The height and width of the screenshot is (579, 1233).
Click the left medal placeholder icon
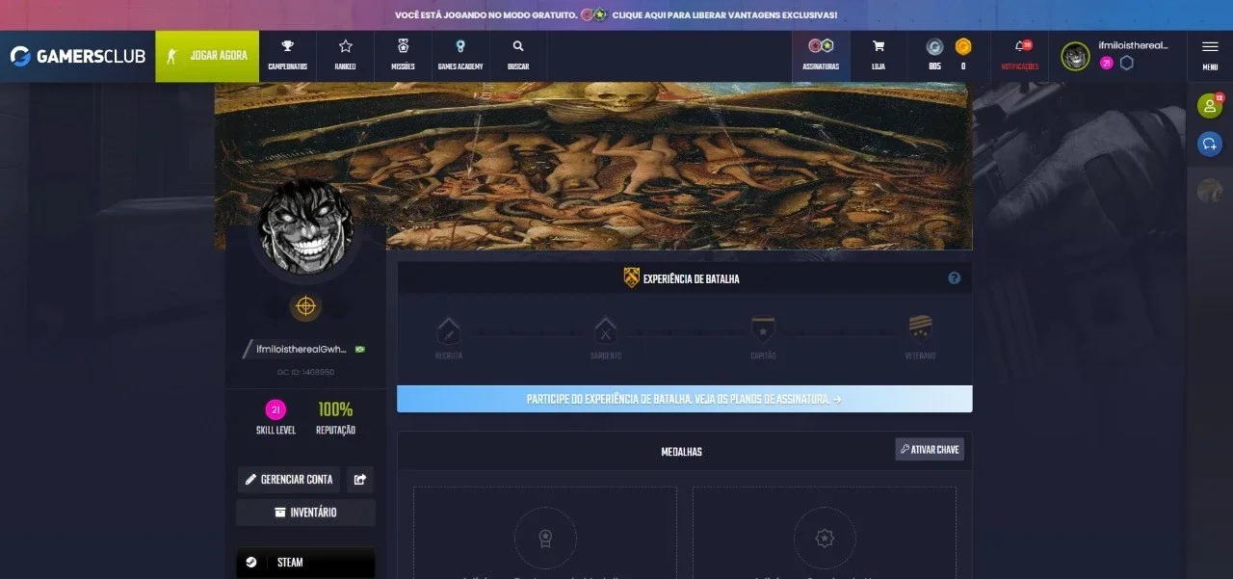(x=545, y=538)
